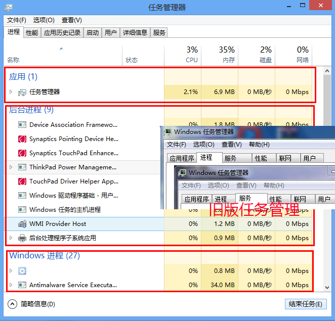Click the Antimalware Service Executable icon
335x321 pixels.
22,285
